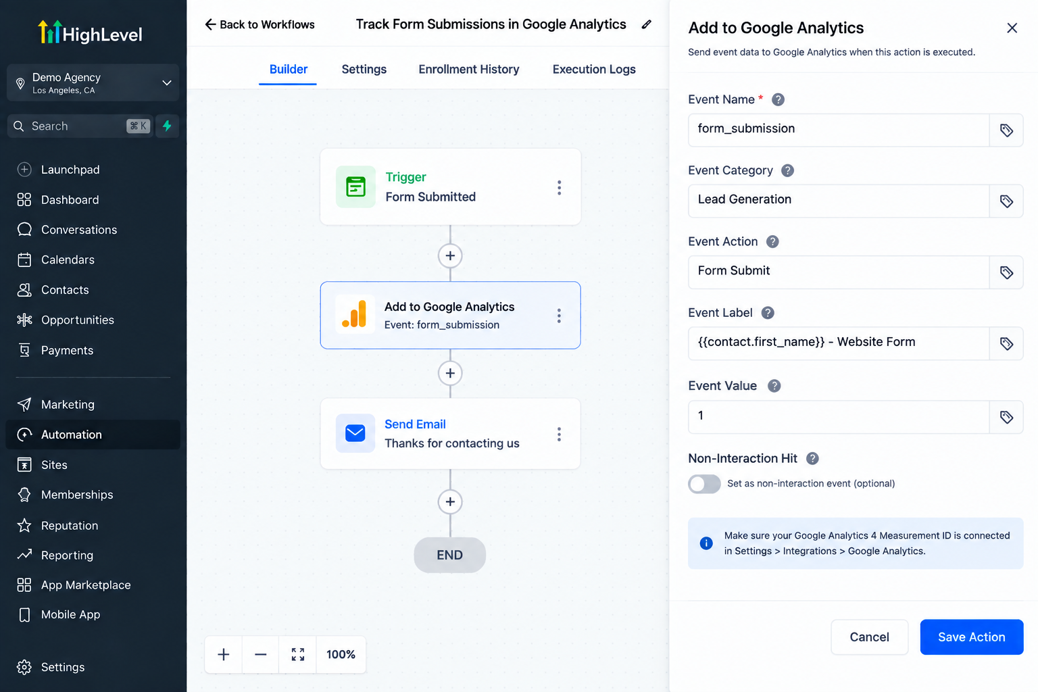Screen dimensions: 1038x692
Task: Click the 100% zoom level
Action: tap(341, 654)
